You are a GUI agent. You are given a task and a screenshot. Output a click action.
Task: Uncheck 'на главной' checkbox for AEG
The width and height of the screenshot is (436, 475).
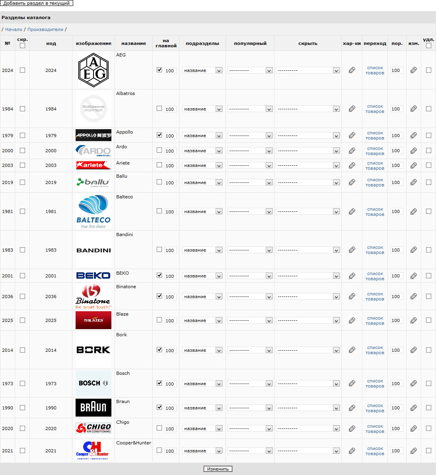coord(159,70)
